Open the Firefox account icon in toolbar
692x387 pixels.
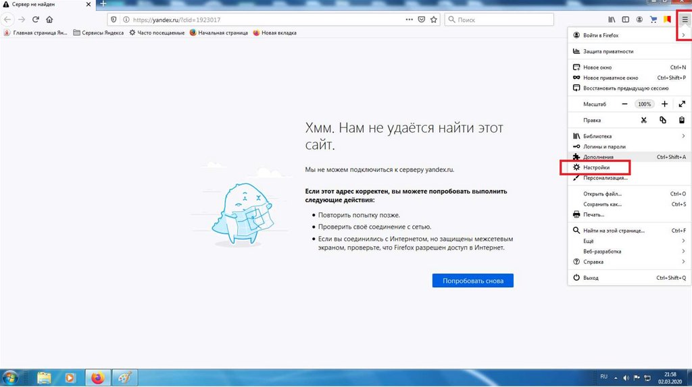[x=639, y=20]
